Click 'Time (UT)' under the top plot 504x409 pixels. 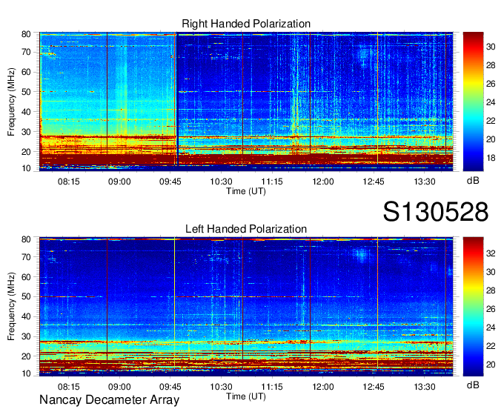[x=246, y=191]
